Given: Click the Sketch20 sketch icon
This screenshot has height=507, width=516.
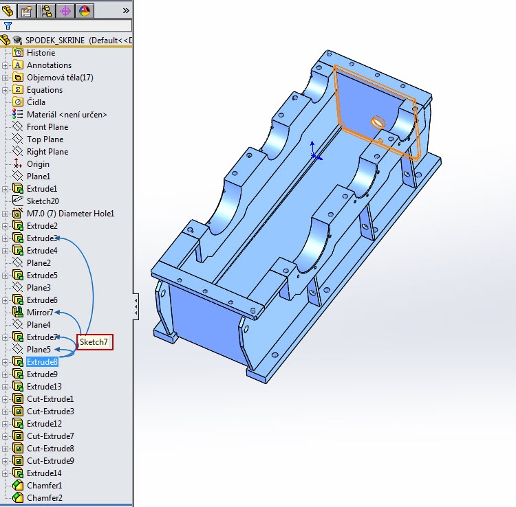Looking at the screenshot, I should pyautogui.click(x=18, y=201).
